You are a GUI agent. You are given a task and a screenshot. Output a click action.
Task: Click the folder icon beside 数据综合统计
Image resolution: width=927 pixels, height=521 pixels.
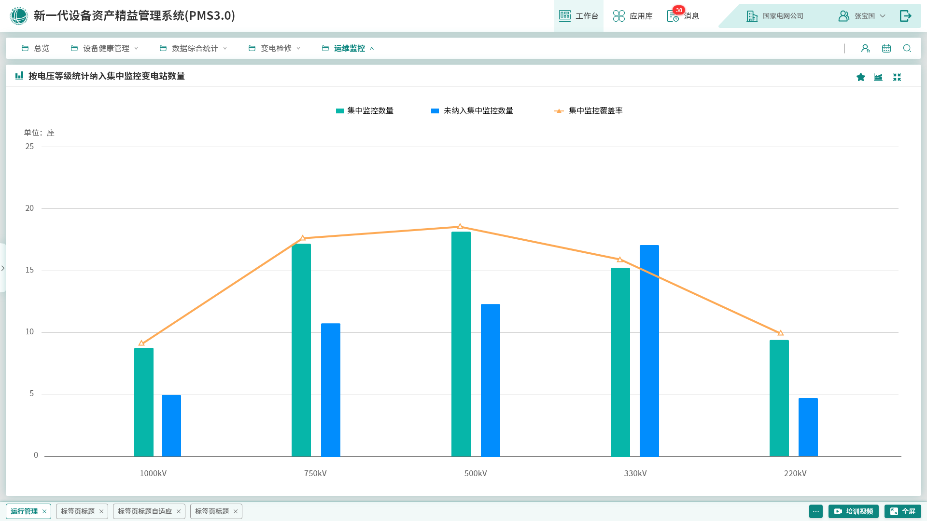163,48
